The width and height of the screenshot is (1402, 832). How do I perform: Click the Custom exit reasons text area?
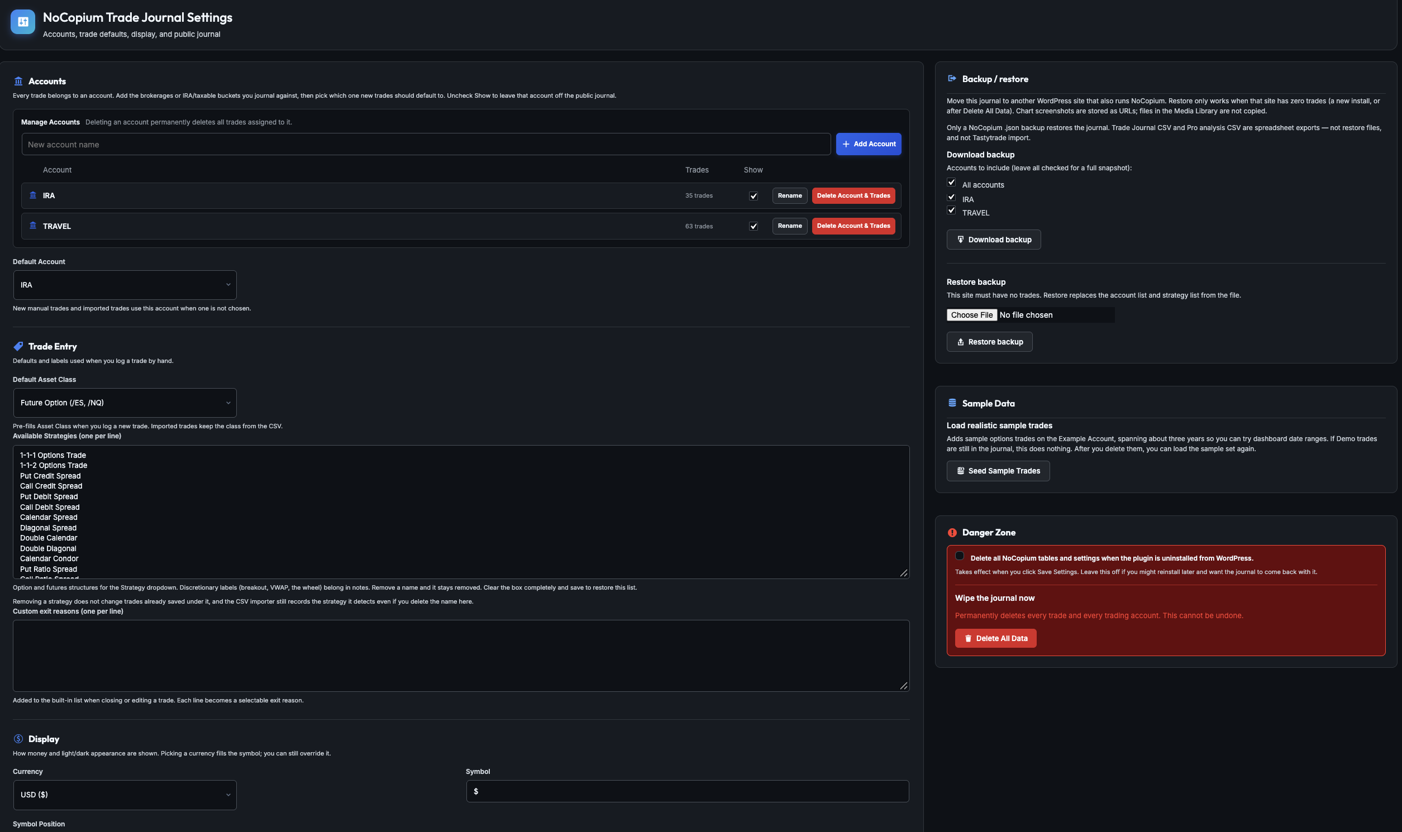[x=461, y=656]
